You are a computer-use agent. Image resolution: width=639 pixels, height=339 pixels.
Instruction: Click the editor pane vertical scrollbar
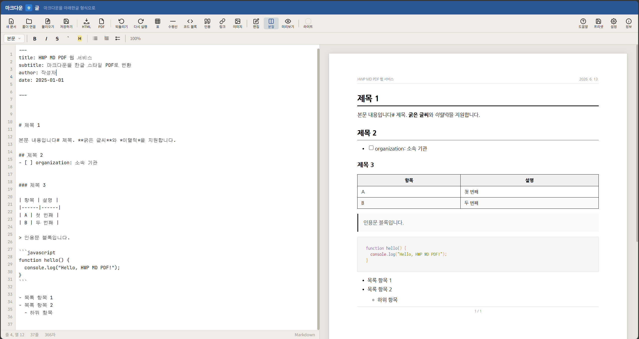pyautogui.click(x=318, y=189)
